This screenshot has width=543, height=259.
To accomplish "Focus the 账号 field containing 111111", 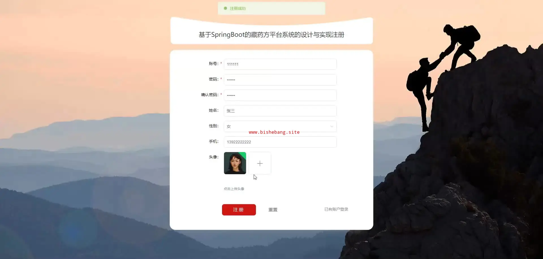I will coord(280,64).
